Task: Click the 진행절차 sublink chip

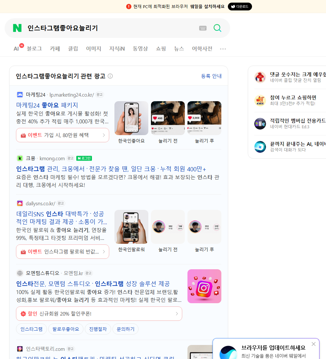Action: tap(98, 329)
